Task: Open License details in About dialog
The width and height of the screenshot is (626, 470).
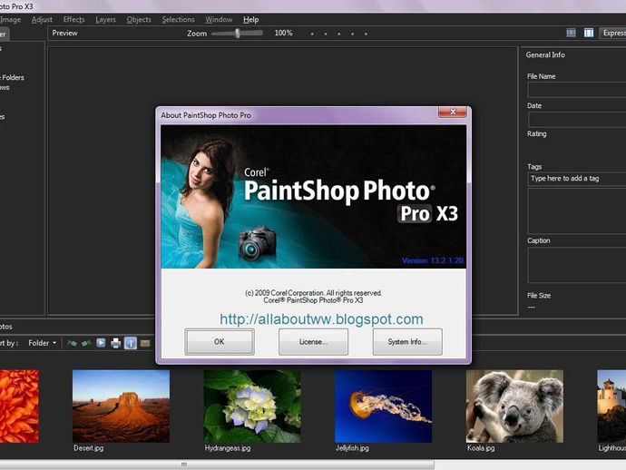Action: [x=313, y=342]
